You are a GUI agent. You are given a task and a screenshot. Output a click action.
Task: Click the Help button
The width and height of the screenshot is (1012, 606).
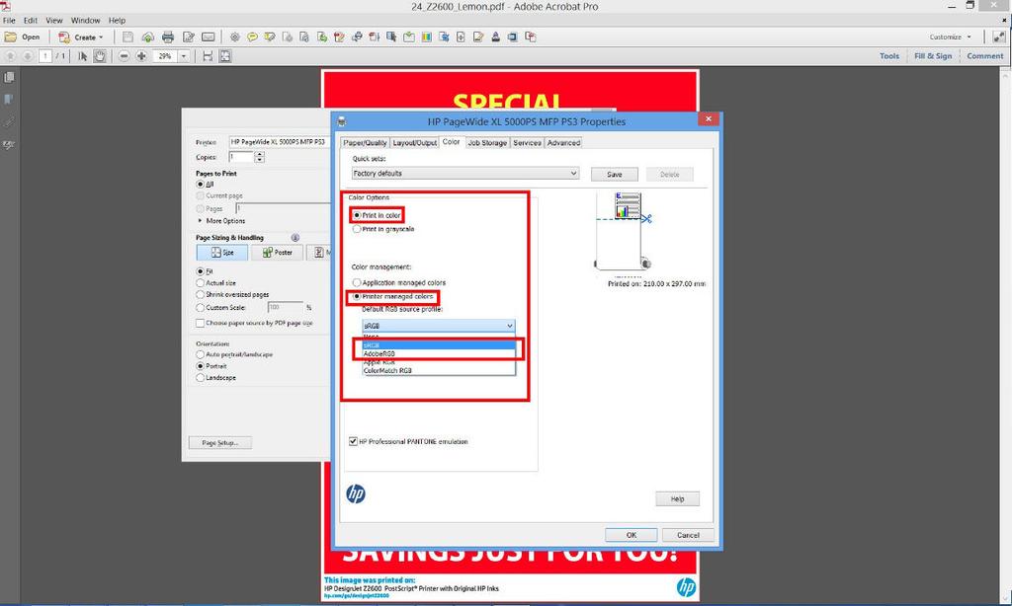677,499
